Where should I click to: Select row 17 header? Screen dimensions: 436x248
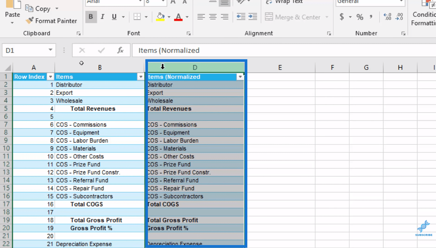6,204
